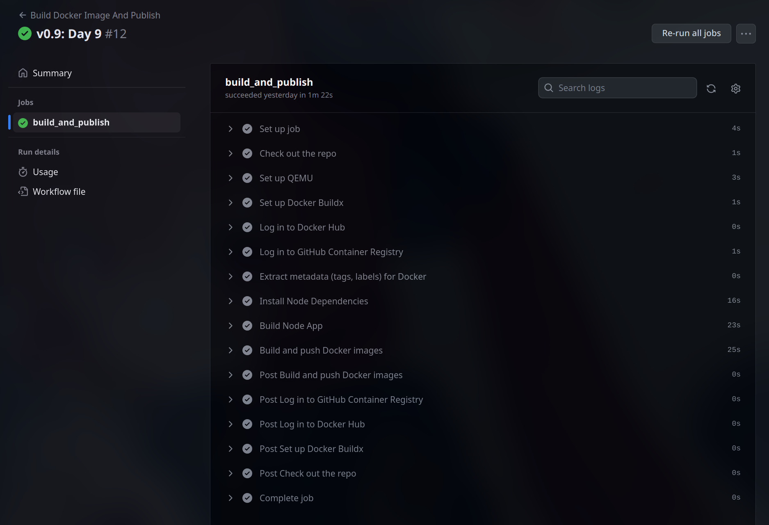Expand the Install Node Dependencies step
This screenshot has width=769, height=525.
[230, 301]
